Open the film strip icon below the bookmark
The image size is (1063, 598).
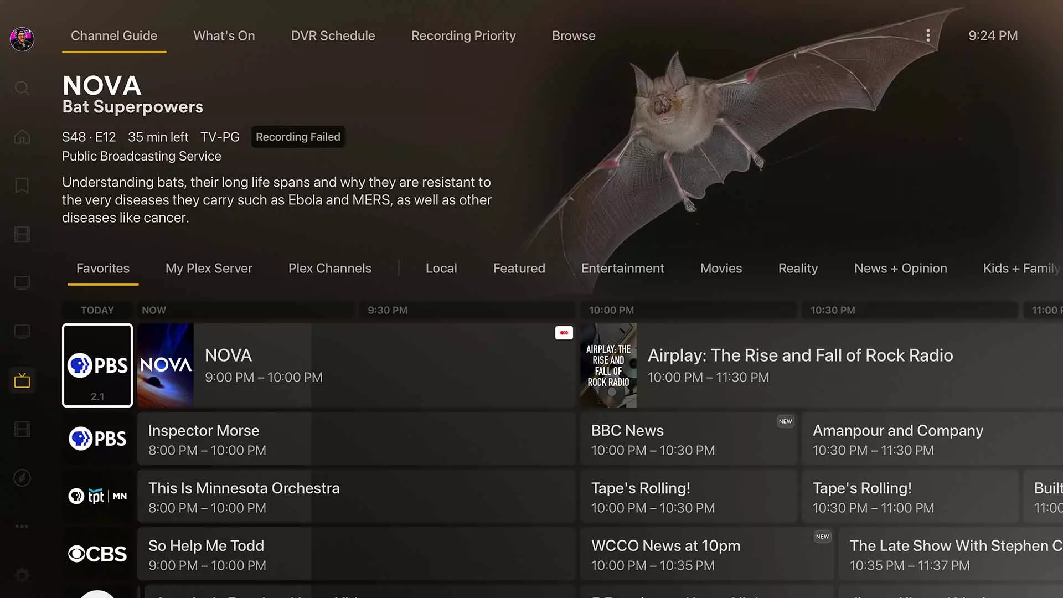coord(22,234)
